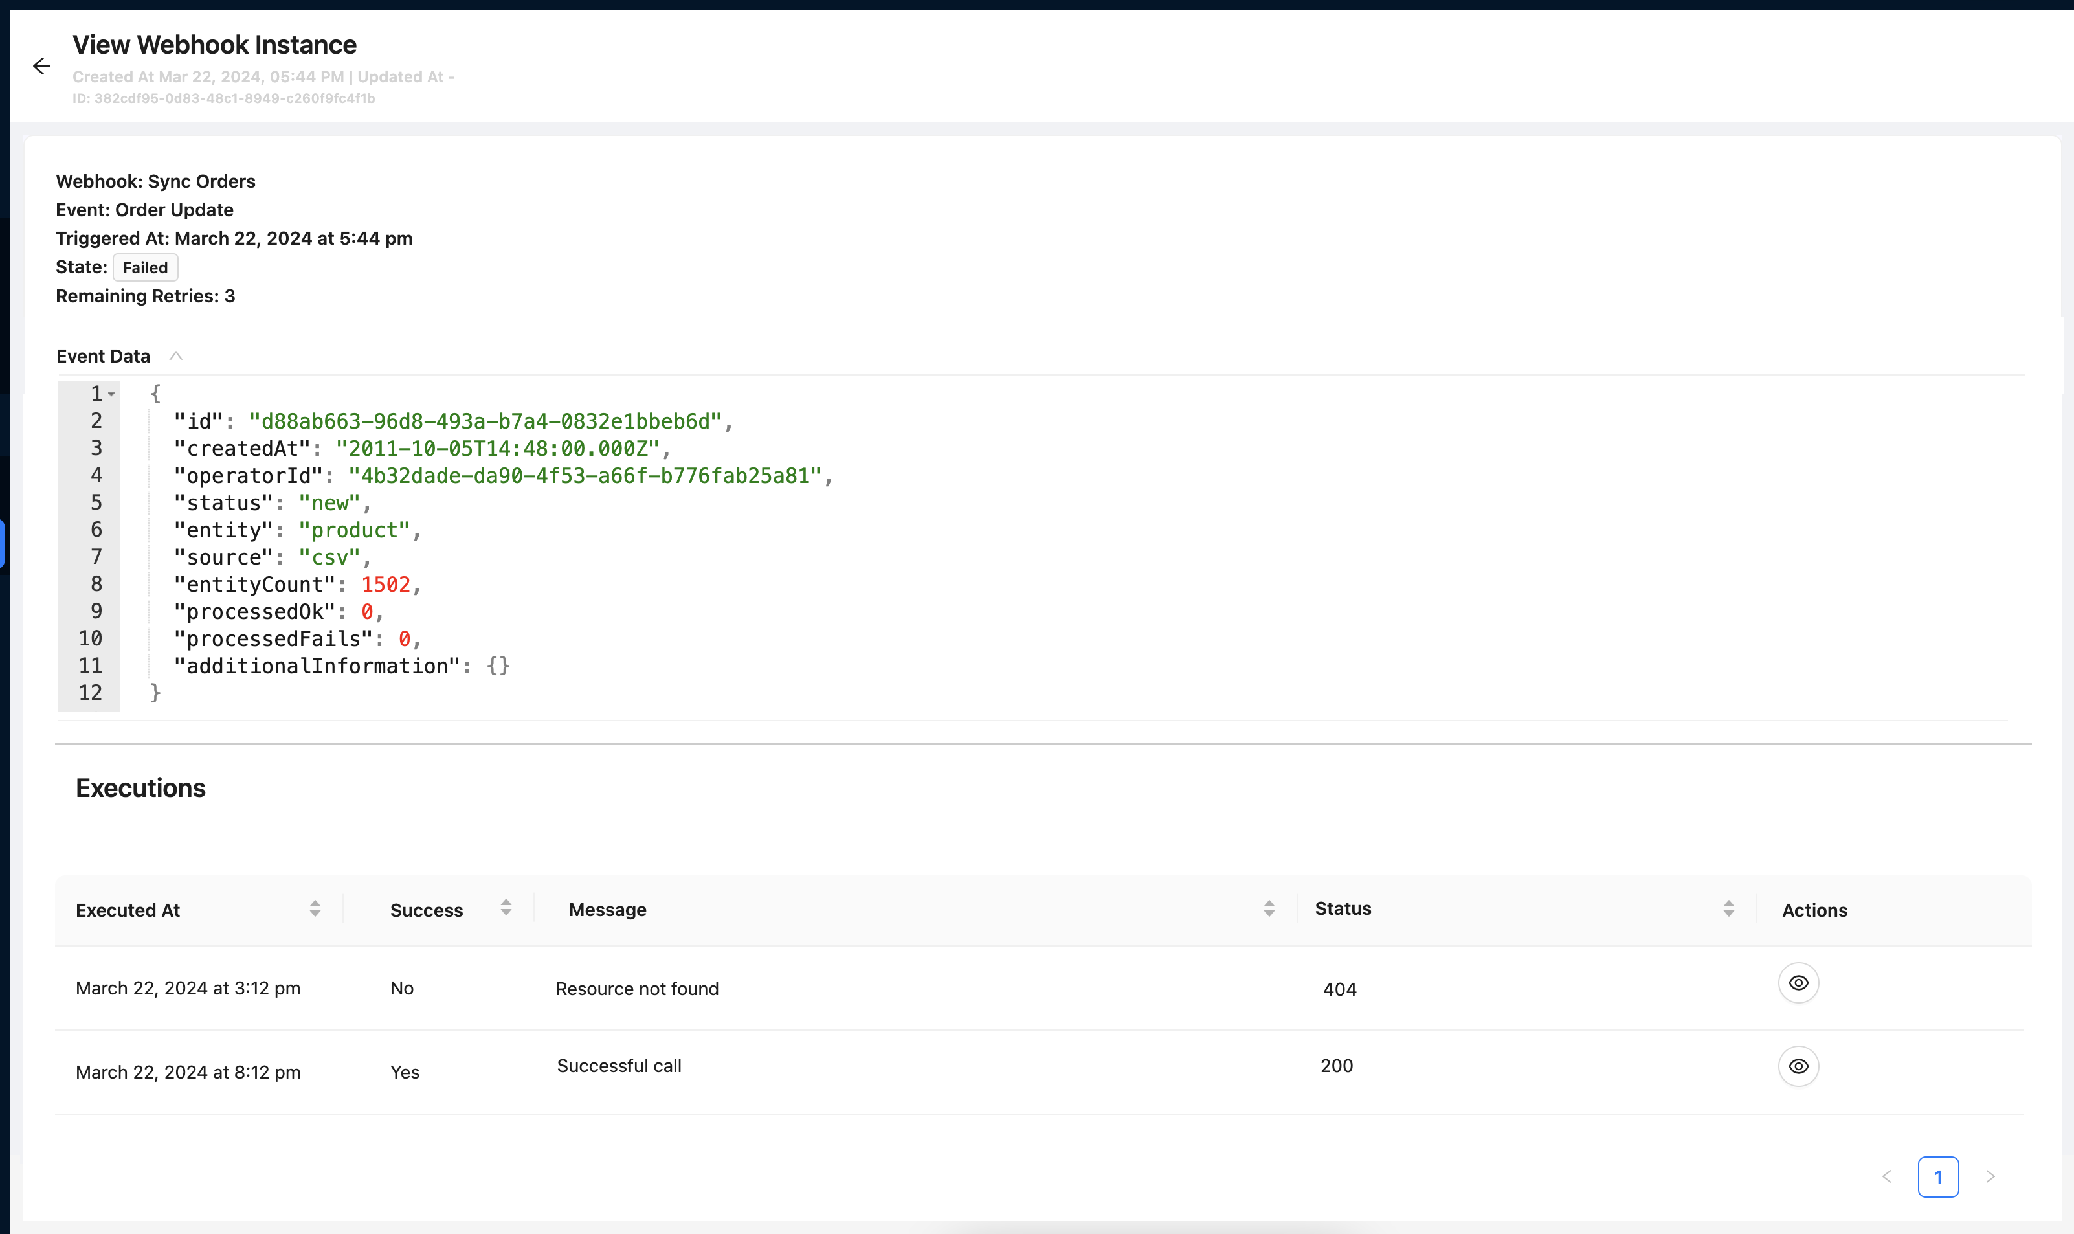
Task: Select page 1 in the pagination
Action: (x=1937, y=1176)
